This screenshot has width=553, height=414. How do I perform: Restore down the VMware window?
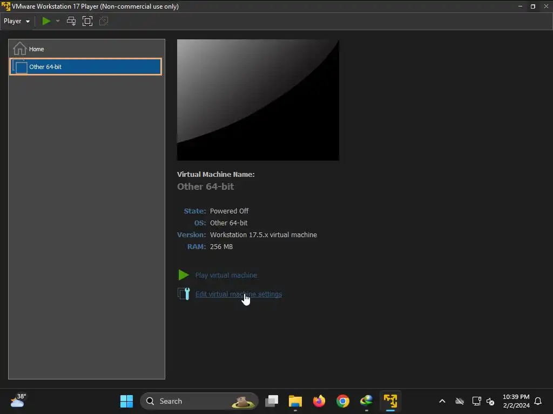pos(533,6)
